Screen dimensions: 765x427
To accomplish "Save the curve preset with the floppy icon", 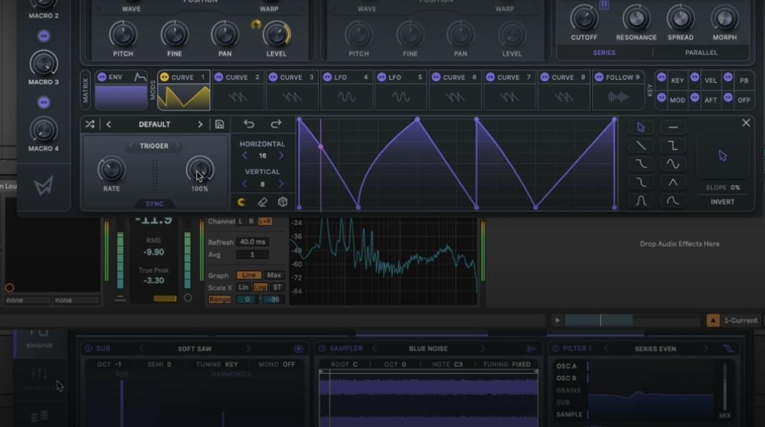I will 219,124.
